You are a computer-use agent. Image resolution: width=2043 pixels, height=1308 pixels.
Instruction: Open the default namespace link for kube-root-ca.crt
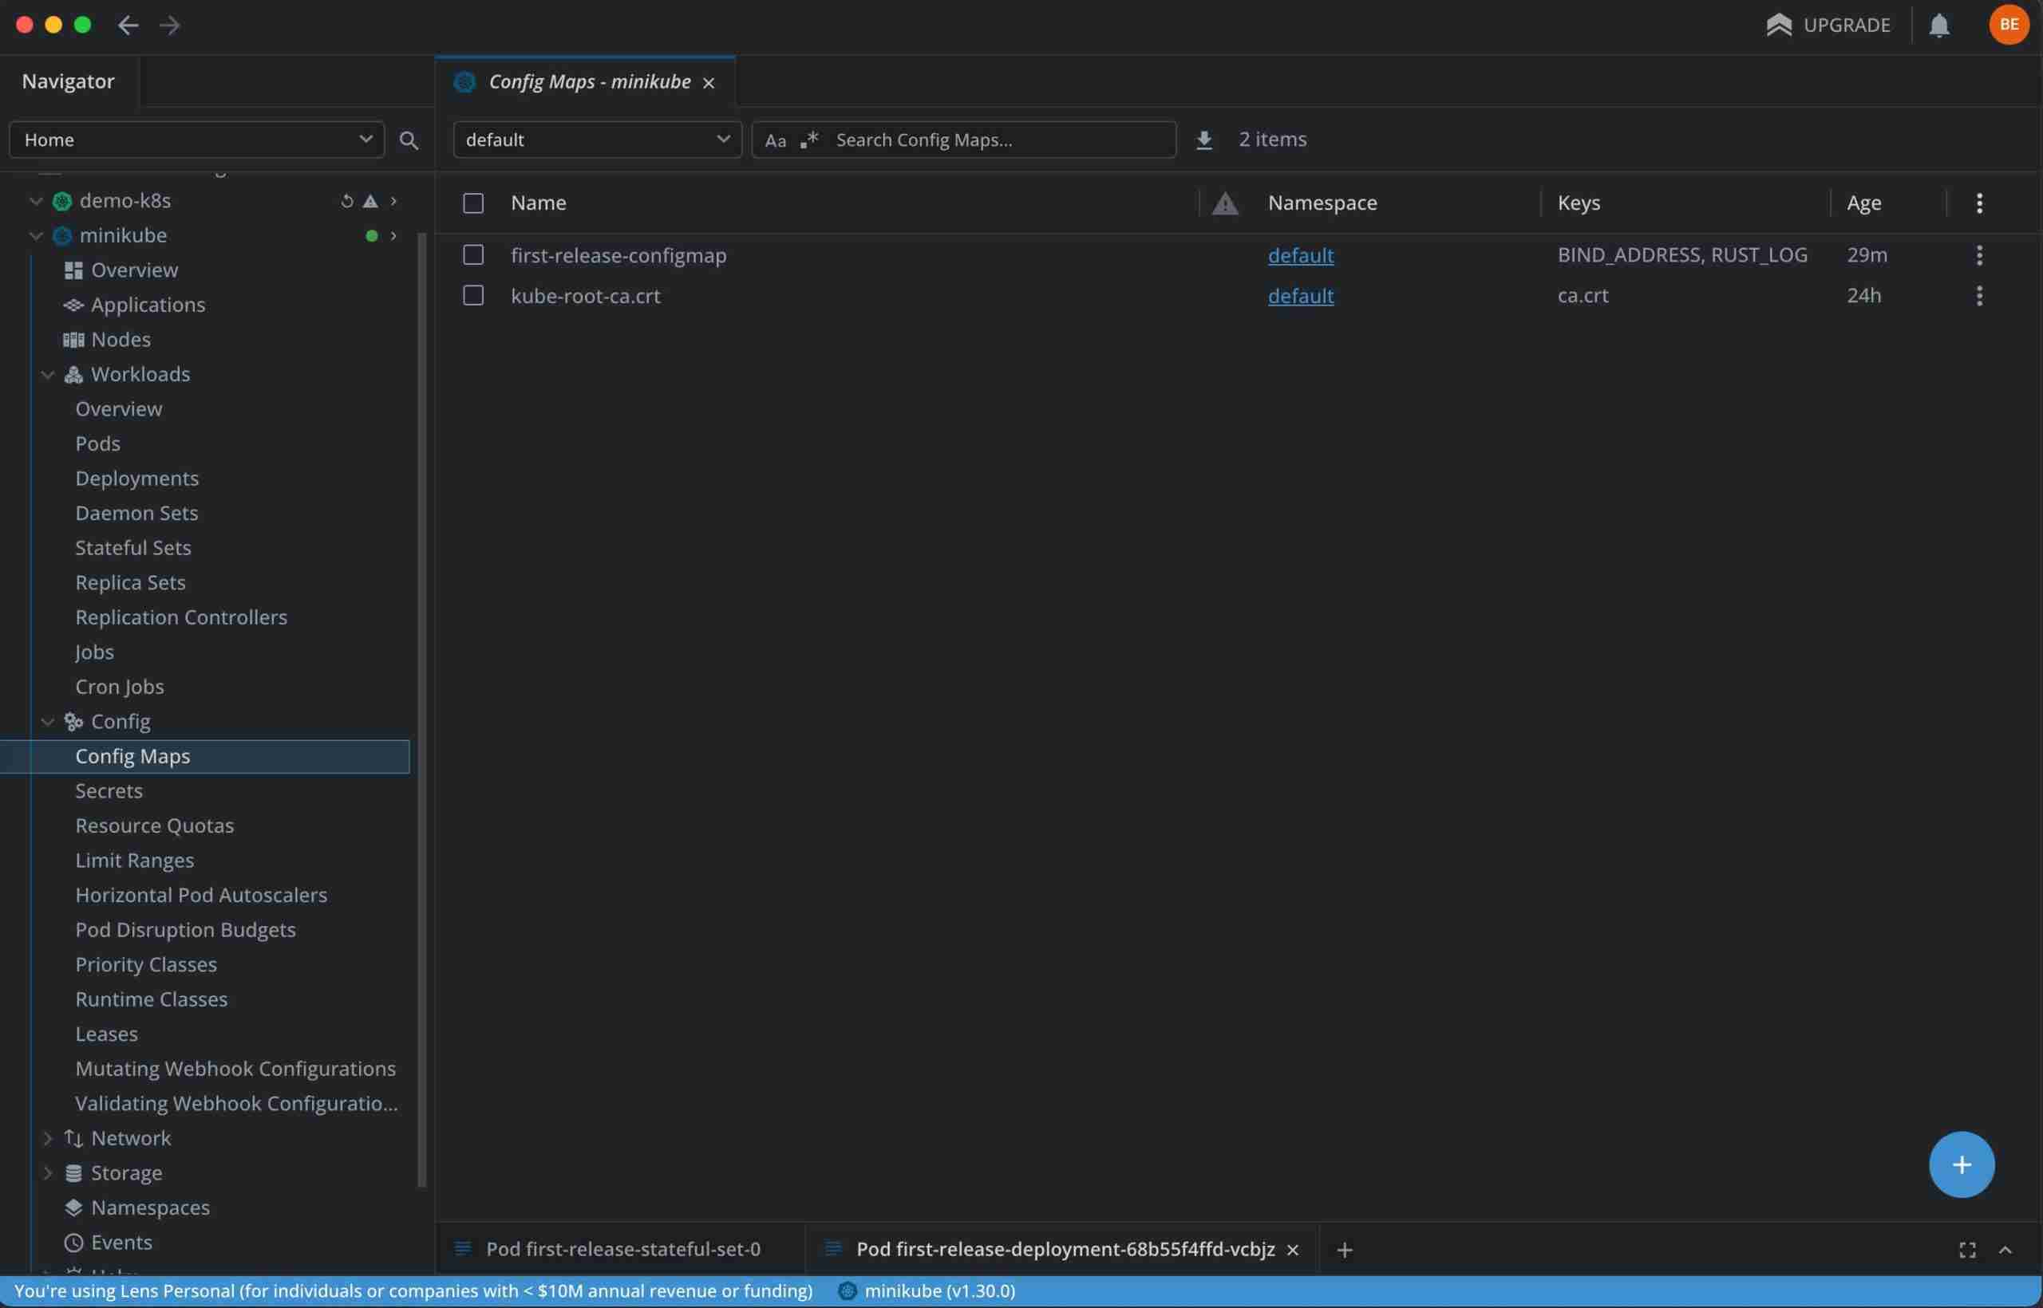1300,296
